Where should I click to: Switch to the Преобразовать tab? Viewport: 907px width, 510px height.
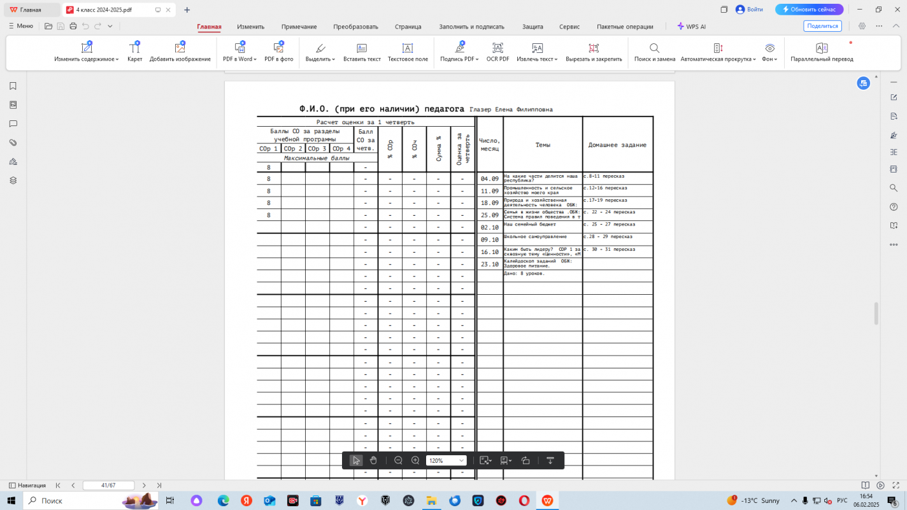[x=355, y=27]
